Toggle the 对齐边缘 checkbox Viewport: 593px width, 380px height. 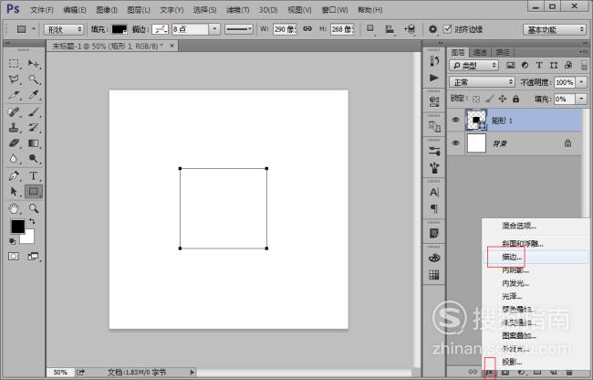click(x=447, y=29)
